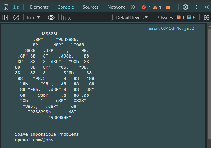Image resolution: width=211 pixels, height=148 pixels.
Task: Focus the Filter input field
Action: [87, 18]
